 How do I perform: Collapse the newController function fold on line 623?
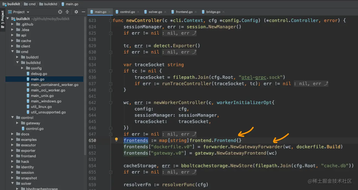[111, 20]
